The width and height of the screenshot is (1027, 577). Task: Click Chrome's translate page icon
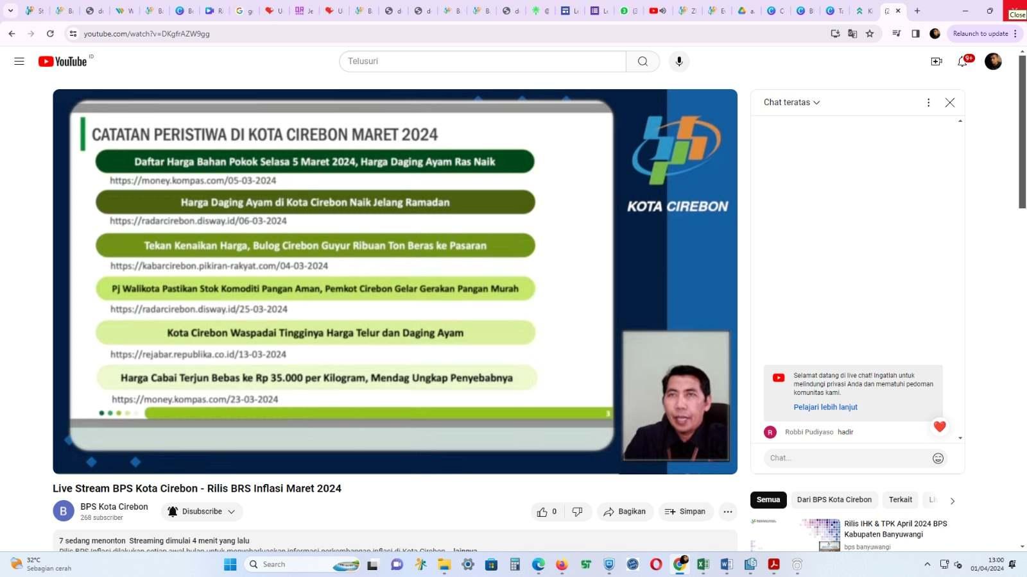852,33
